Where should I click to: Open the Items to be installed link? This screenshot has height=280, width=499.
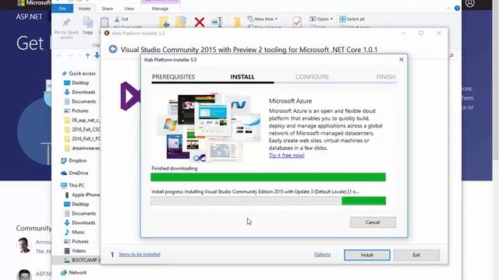point(140,254)
